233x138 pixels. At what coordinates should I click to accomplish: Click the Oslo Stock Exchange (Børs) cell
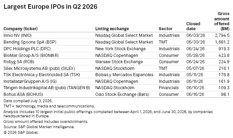coord(122,94)
